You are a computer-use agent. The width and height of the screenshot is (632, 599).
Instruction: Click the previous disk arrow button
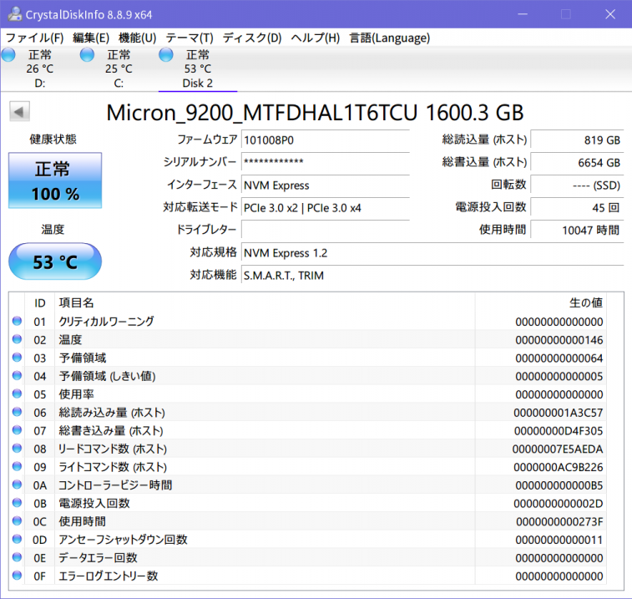point(20,112)
